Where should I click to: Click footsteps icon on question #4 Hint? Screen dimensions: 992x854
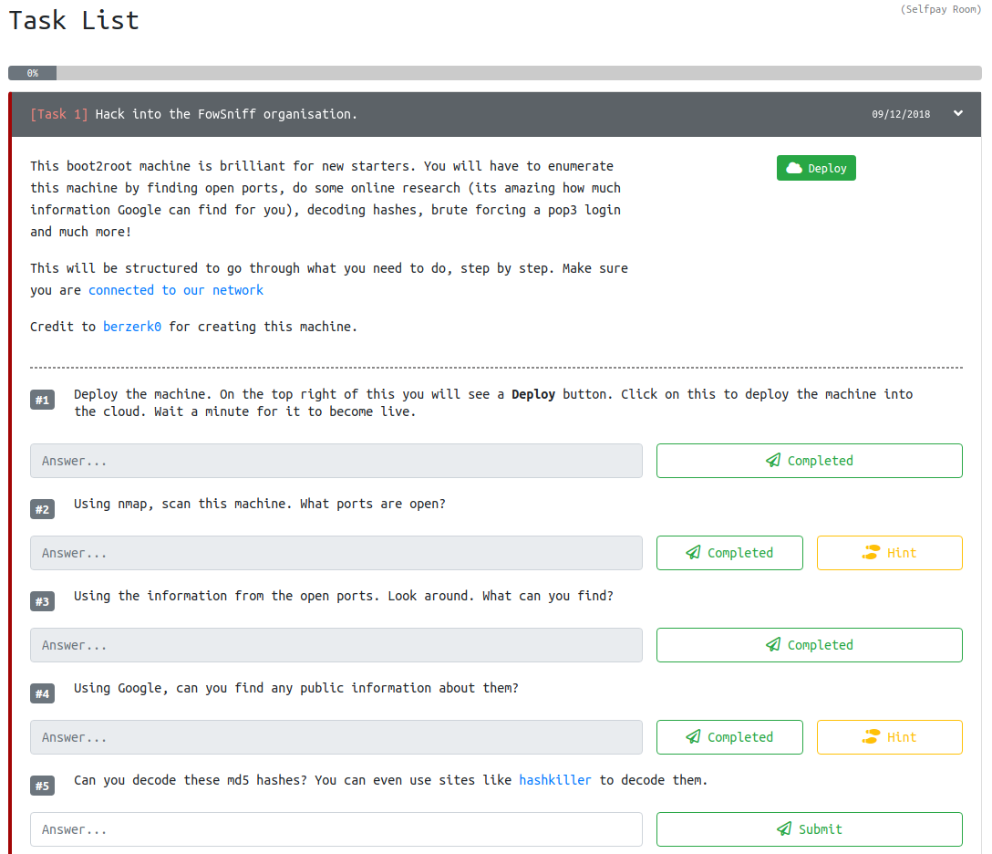tap(871, 737)
